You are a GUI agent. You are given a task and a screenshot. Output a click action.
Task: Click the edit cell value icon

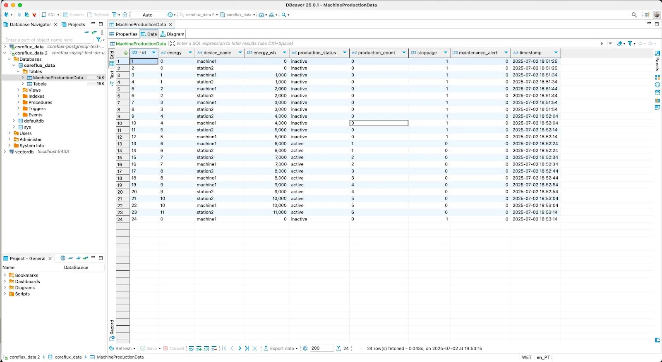(x=191, y=348)
